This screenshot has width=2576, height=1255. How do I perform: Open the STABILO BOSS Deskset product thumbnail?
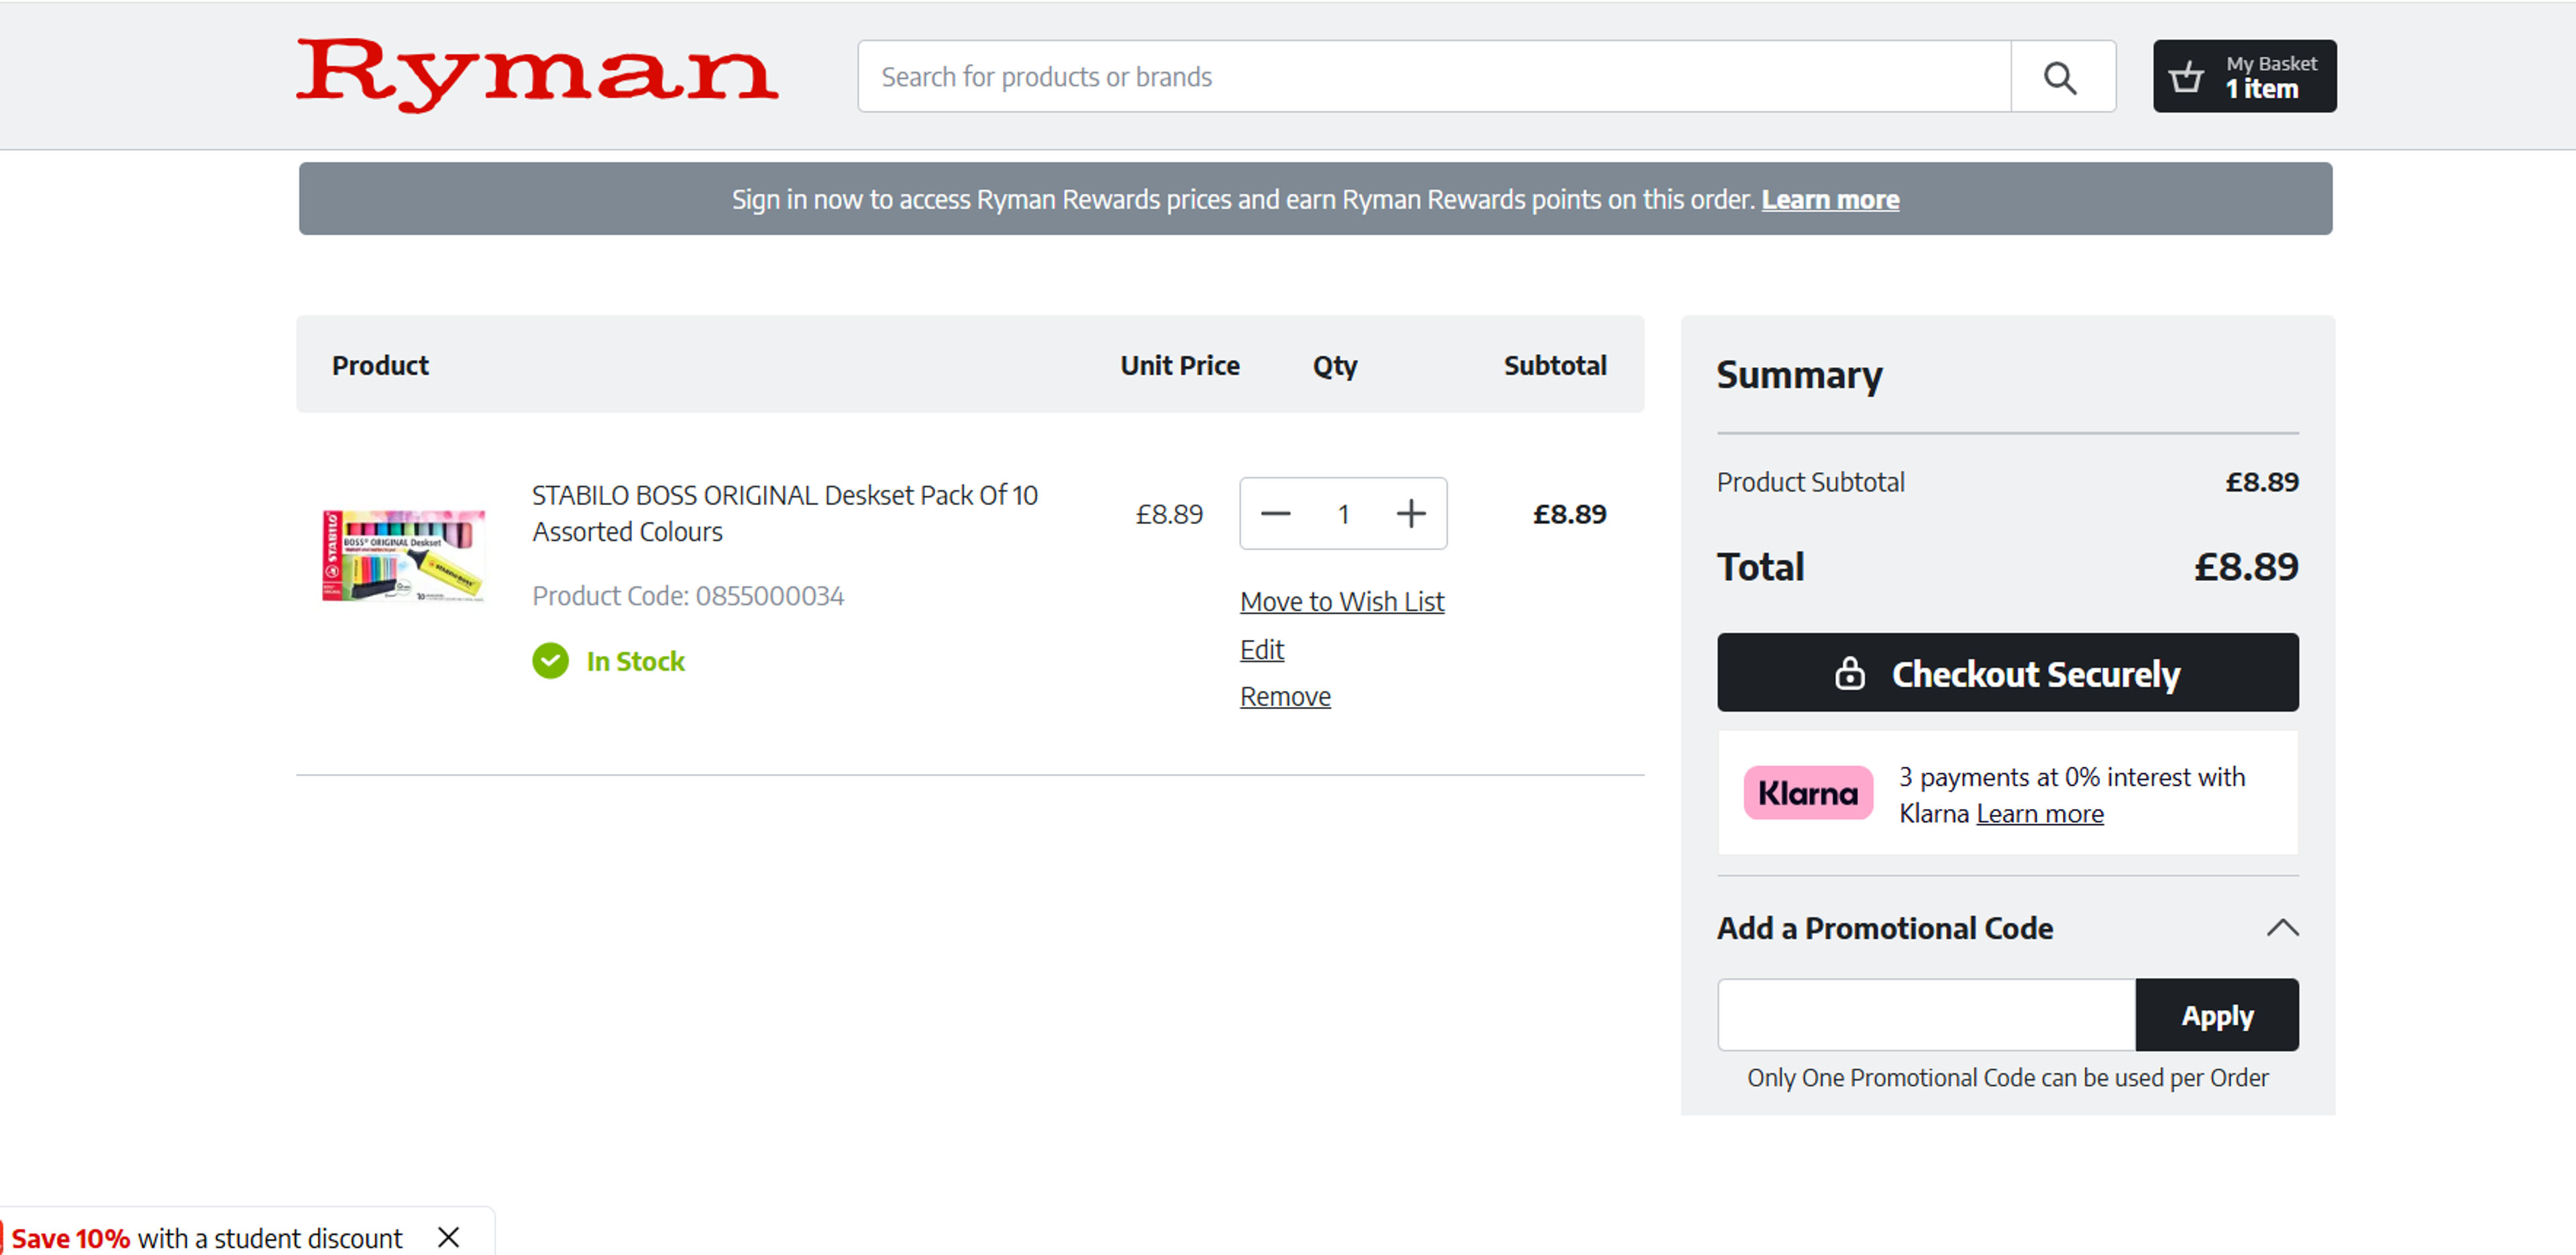pos(404,555)
